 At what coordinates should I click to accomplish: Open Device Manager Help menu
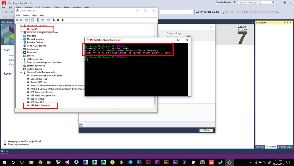coord(42,15)
